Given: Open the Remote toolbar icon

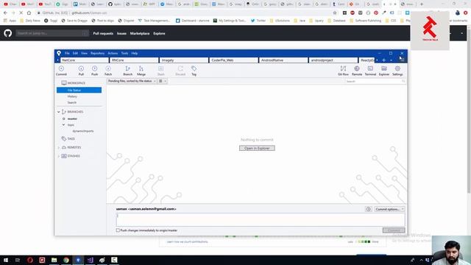Looking at the screenshot, I should pos(357,71).
